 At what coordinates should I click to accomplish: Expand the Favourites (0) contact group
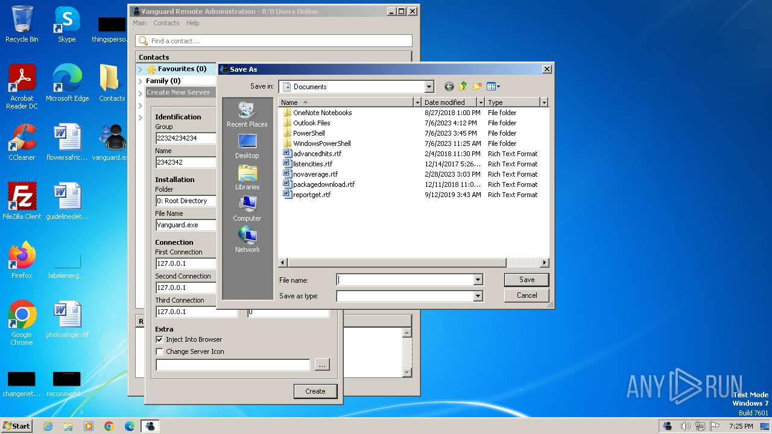coord(141,69)
